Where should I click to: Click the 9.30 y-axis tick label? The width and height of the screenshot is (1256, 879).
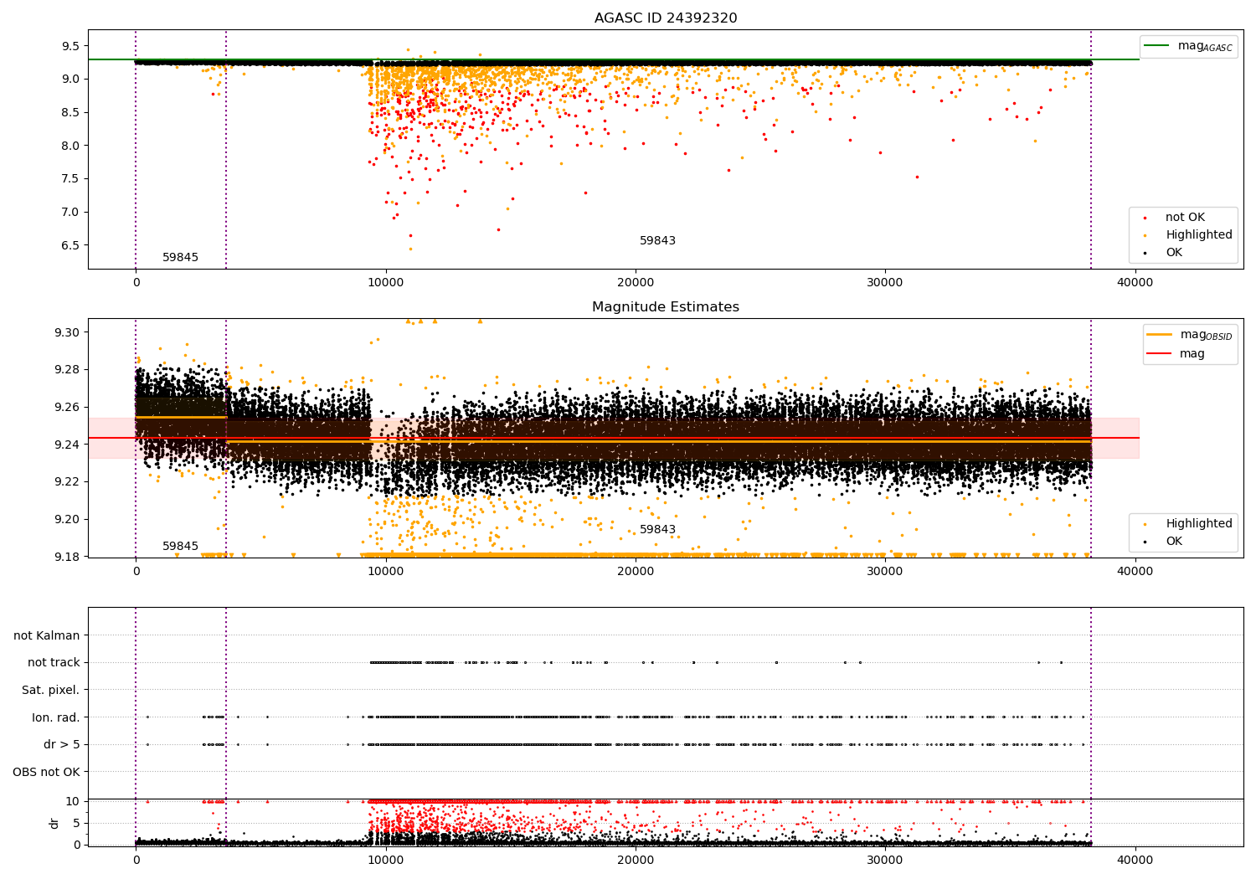coord(68,332)
